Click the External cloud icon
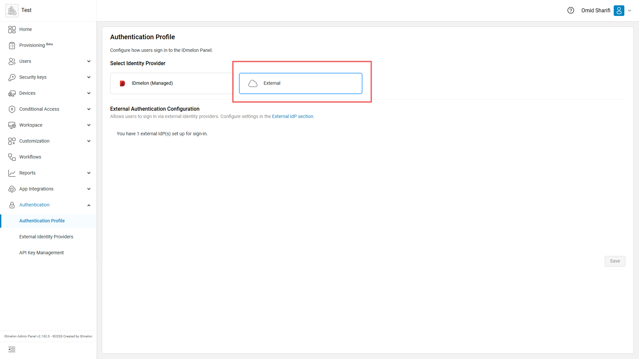 pos(253,83)
